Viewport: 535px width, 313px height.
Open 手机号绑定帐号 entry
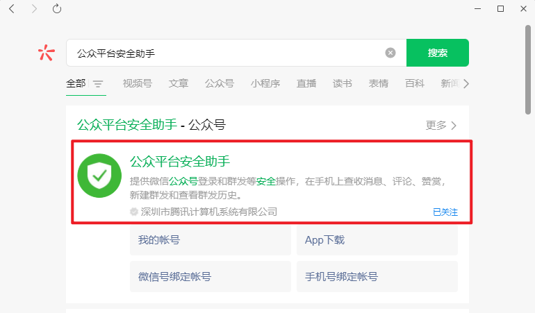pyautogui.click(x=377, y=276)
